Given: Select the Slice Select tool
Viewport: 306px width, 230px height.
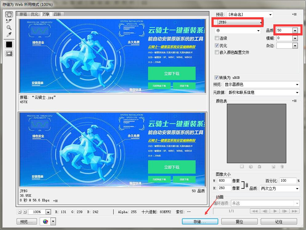Looking at the screenshot, I should click(9, 21).
